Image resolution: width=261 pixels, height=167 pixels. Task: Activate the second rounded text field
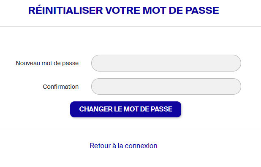(x=166, y=87)
